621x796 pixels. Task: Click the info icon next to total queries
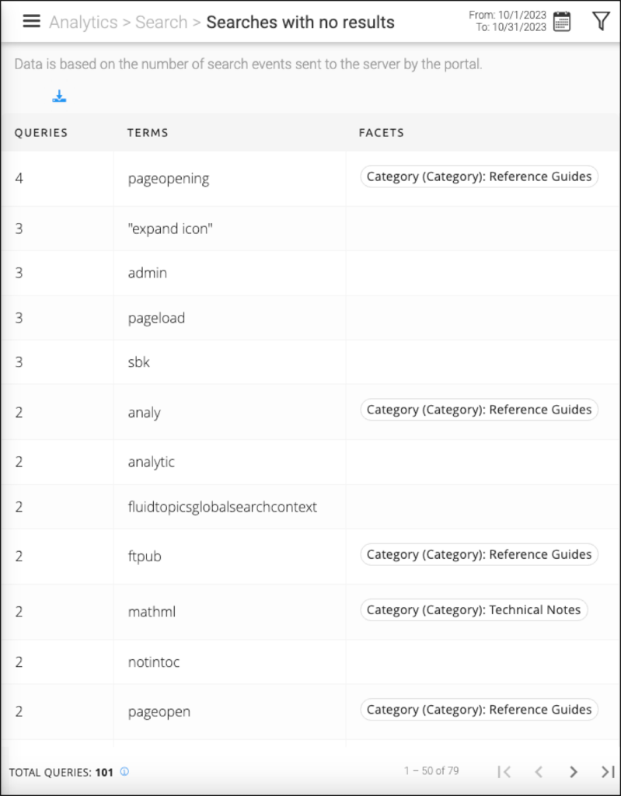click(124, 772)
